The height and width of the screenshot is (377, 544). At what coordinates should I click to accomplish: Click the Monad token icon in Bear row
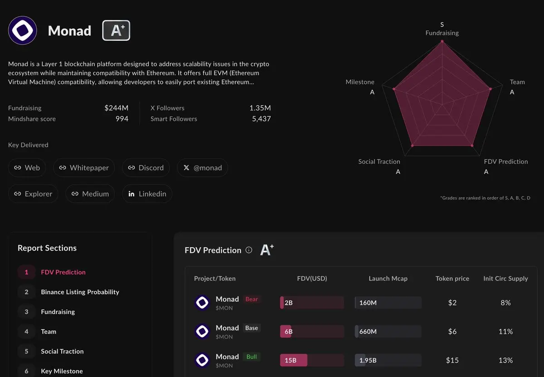[x=202, y=303]
